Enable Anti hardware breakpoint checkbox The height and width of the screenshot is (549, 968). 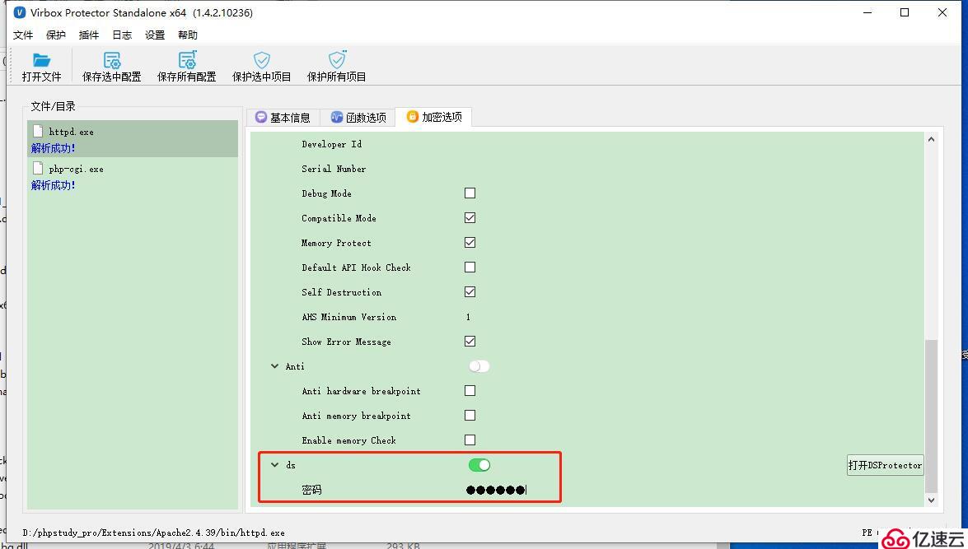point(470,390)
